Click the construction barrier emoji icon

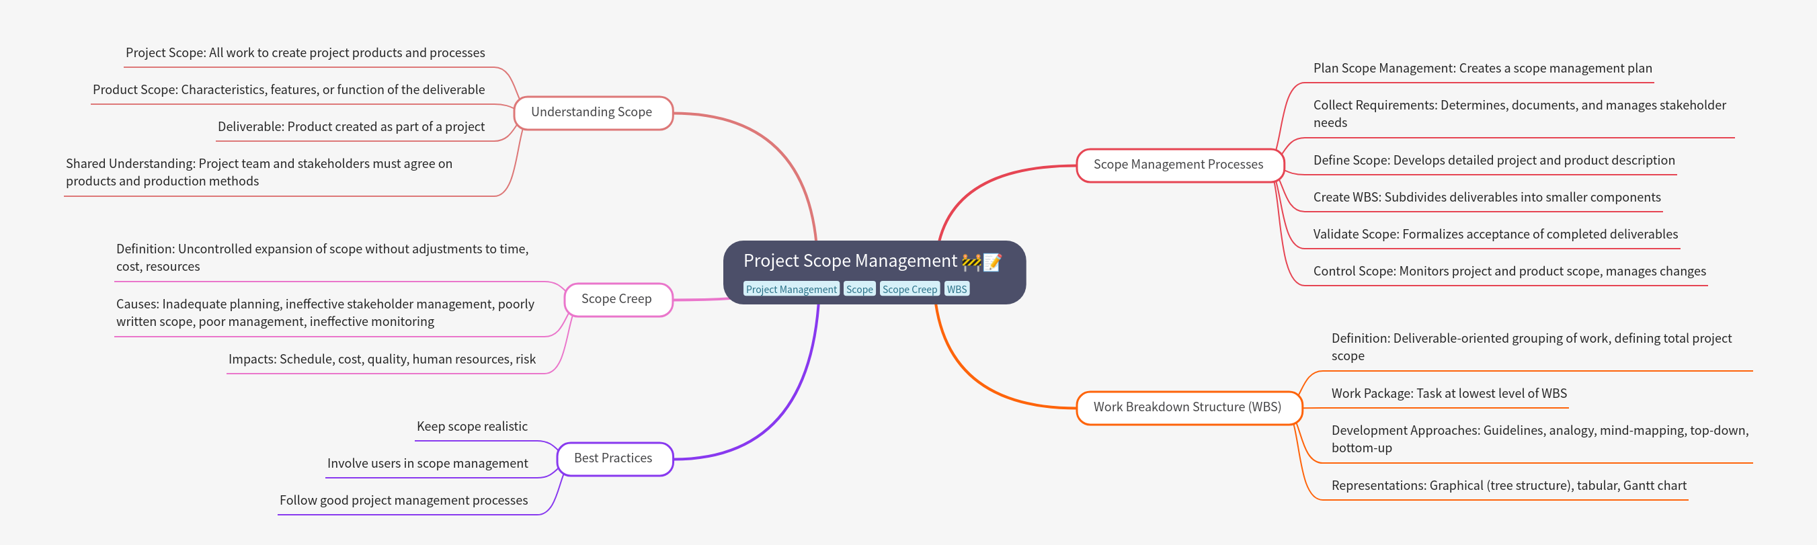coord(971,262)
